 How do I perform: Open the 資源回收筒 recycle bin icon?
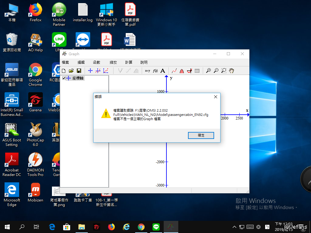[12, 42]
